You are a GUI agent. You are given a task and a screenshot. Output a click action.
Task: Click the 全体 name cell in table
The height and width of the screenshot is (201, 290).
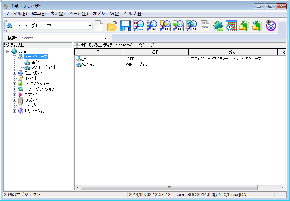[x=130, y=59]
